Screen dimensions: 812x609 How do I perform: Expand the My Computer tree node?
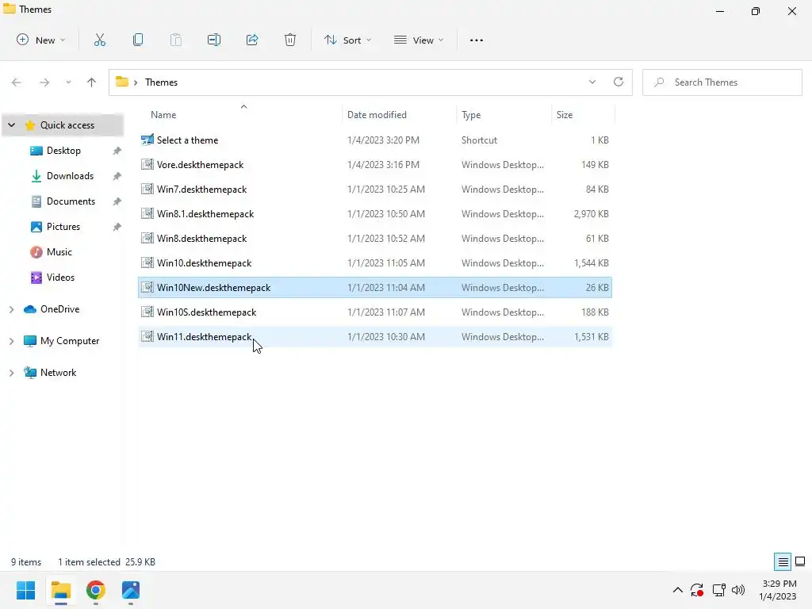[11, 341]
